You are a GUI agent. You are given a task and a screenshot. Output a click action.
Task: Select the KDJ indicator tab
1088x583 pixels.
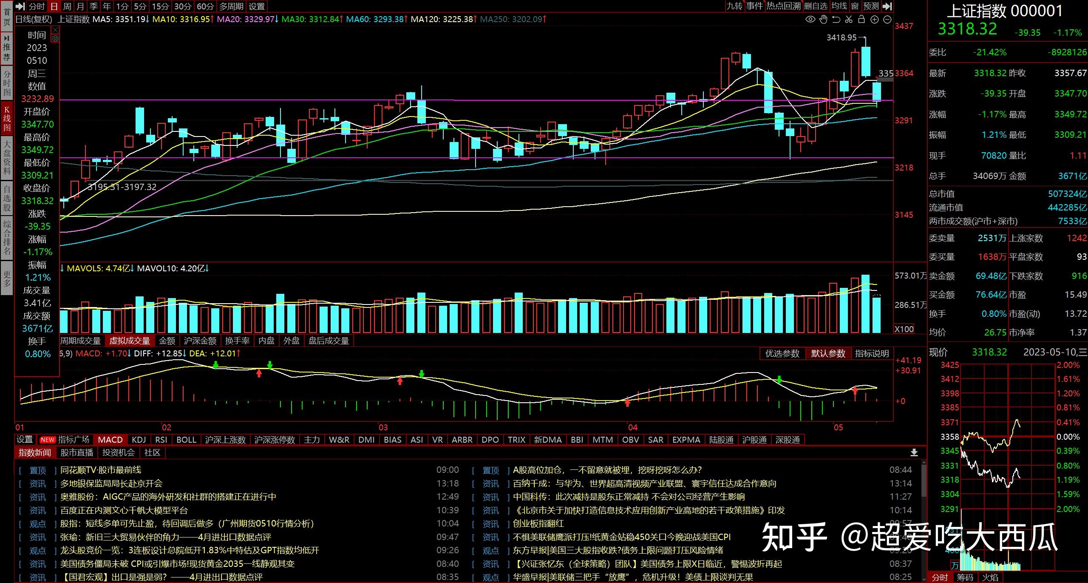click(x=139, y=440)
